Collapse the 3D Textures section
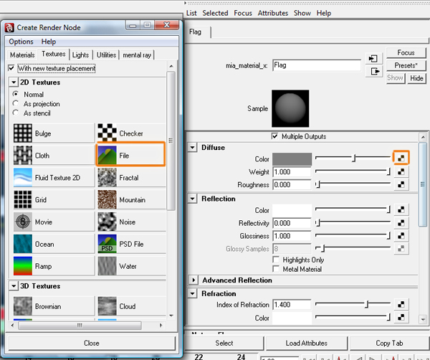The width and height of the screenshot is (430, 360). tap(14, 286)
